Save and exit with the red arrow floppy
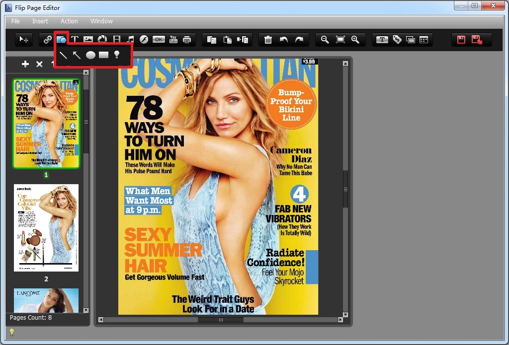The height and width of the screenshot is (345, 509). [x=477, y=40]
